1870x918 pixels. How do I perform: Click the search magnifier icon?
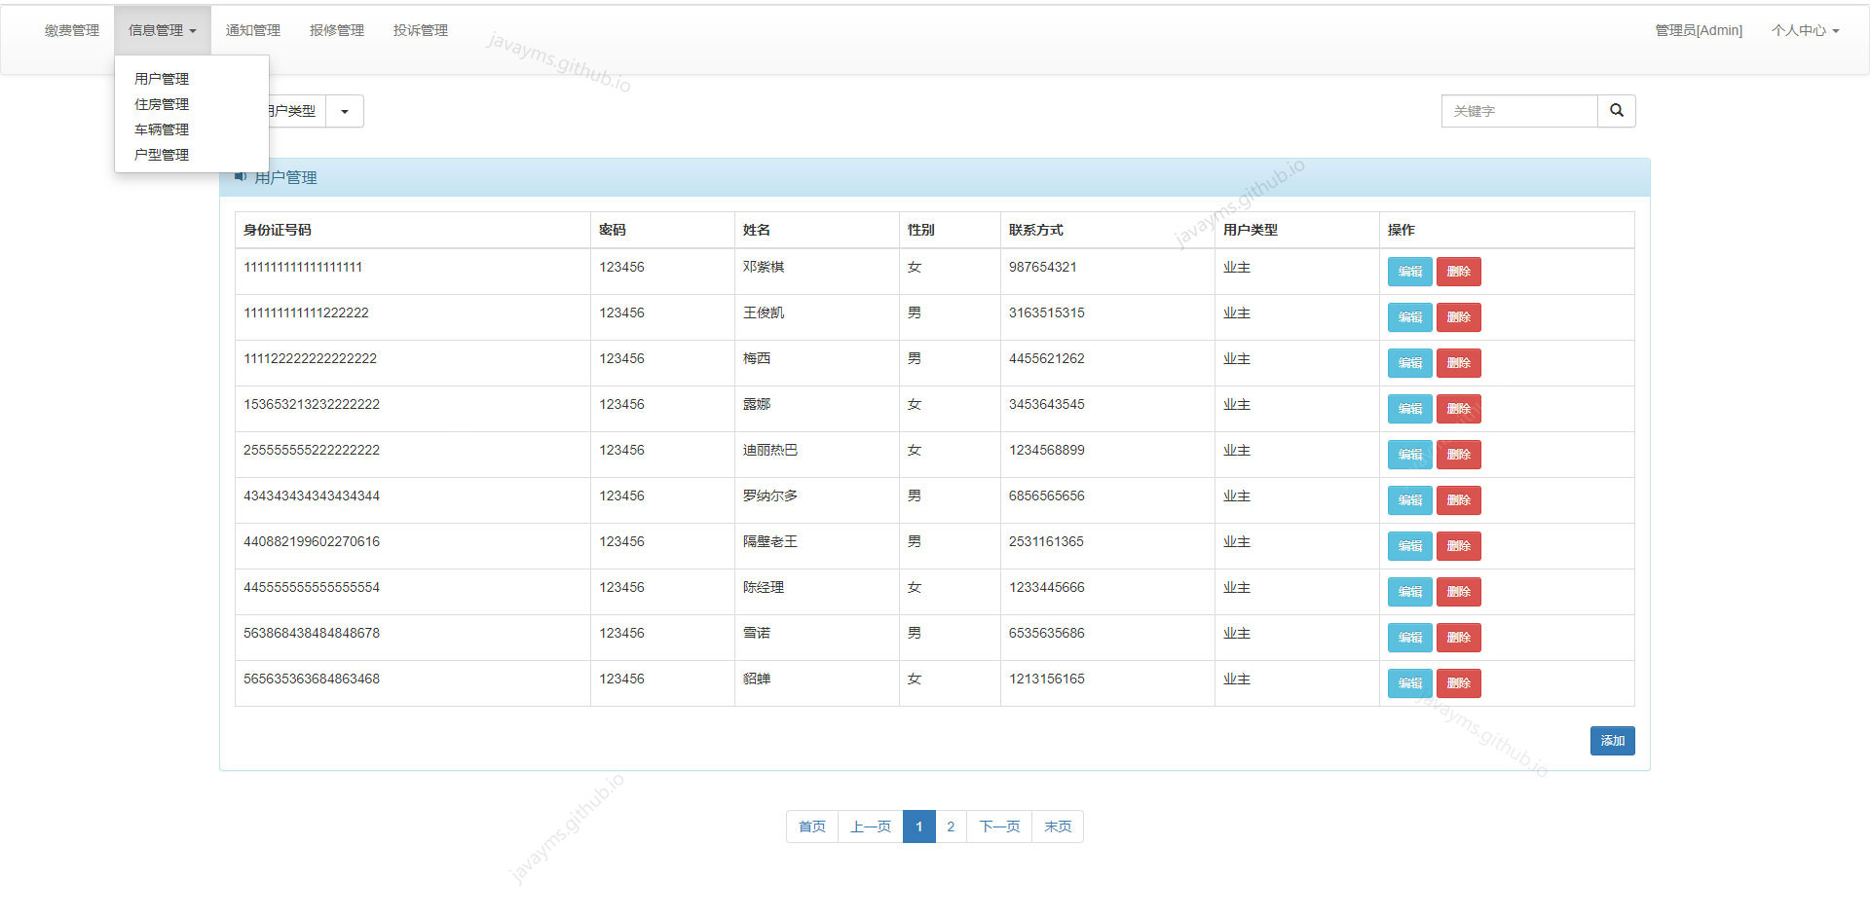[1617, 110]
